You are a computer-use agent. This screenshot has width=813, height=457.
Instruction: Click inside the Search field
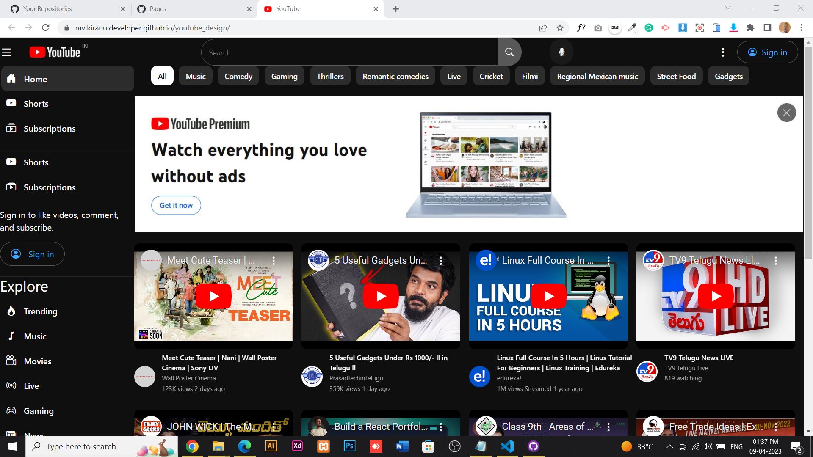click(349, 52)
